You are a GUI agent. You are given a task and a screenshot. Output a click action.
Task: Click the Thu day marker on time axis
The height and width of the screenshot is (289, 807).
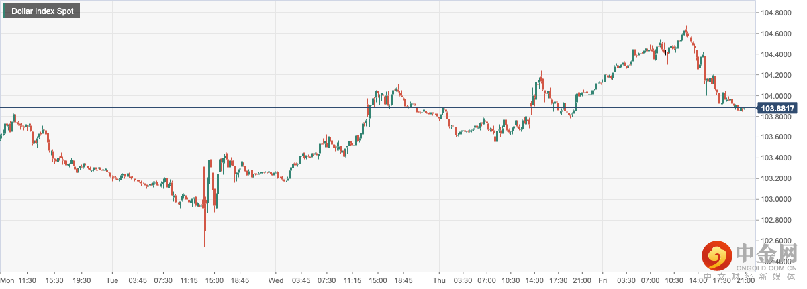(x=439, y=280)
